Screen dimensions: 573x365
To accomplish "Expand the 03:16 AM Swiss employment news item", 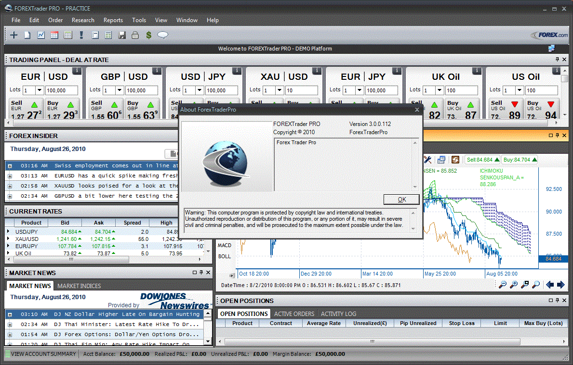I will tap(11, 165).
